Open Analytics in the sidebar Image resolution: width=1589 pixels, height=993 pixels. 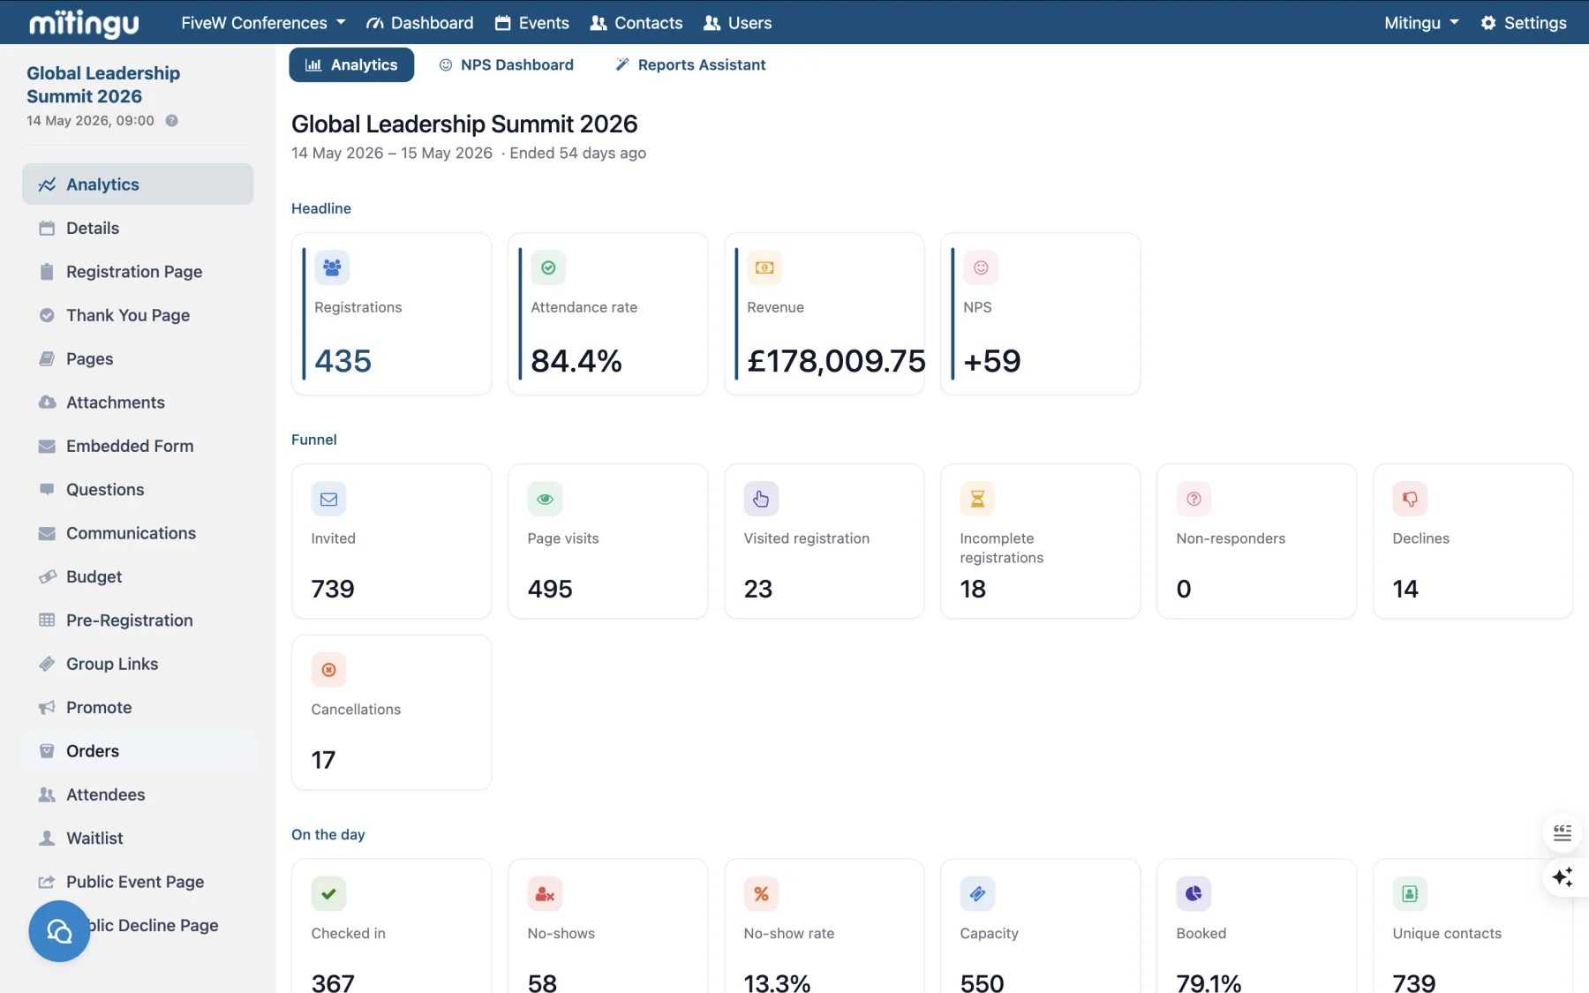click(138, 184)
